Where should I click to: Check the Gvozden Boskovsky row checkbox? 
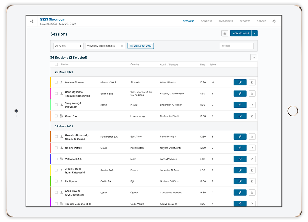[x=56, y=137]
